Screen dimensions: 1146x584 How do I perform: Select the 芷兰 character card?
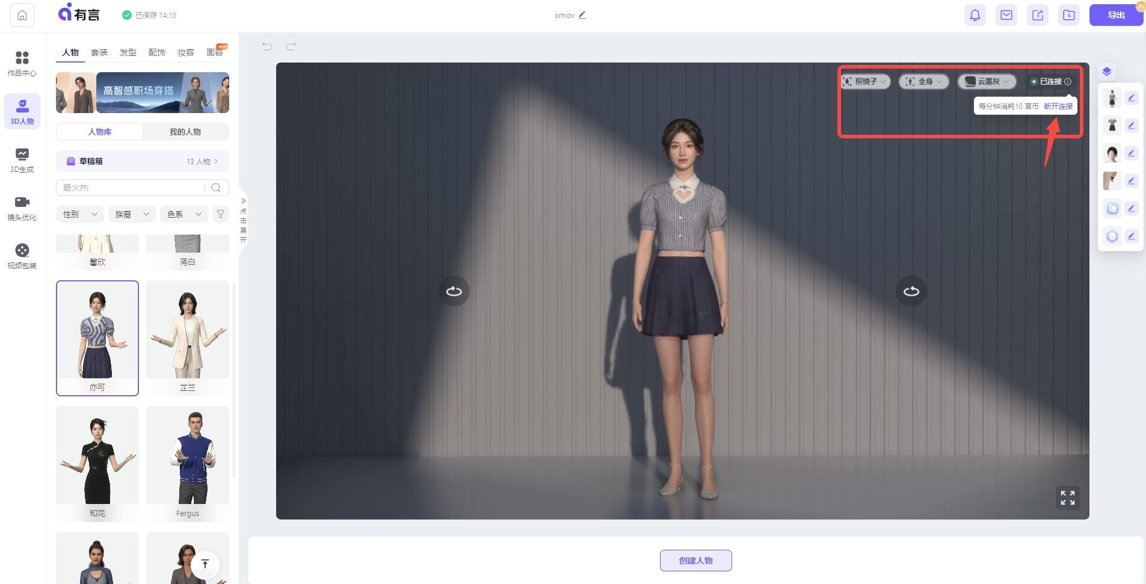[x=188, y=338]
